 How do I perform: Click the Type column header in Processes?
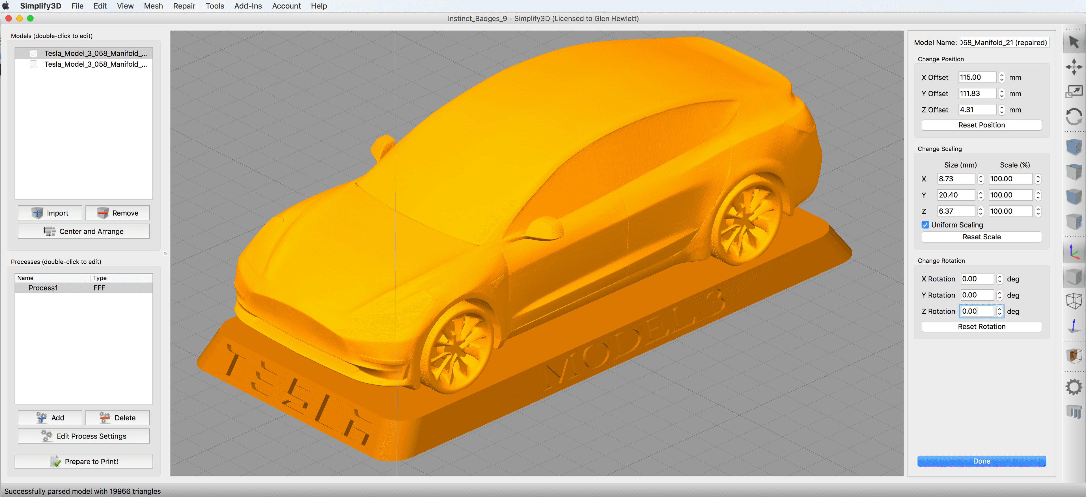(121, 278)
